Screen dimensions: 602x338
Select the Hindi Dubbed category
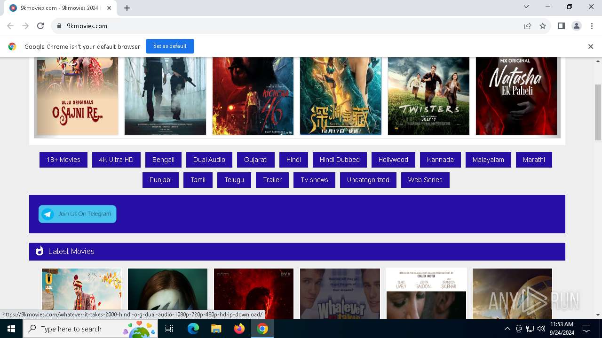pos(340,160)
